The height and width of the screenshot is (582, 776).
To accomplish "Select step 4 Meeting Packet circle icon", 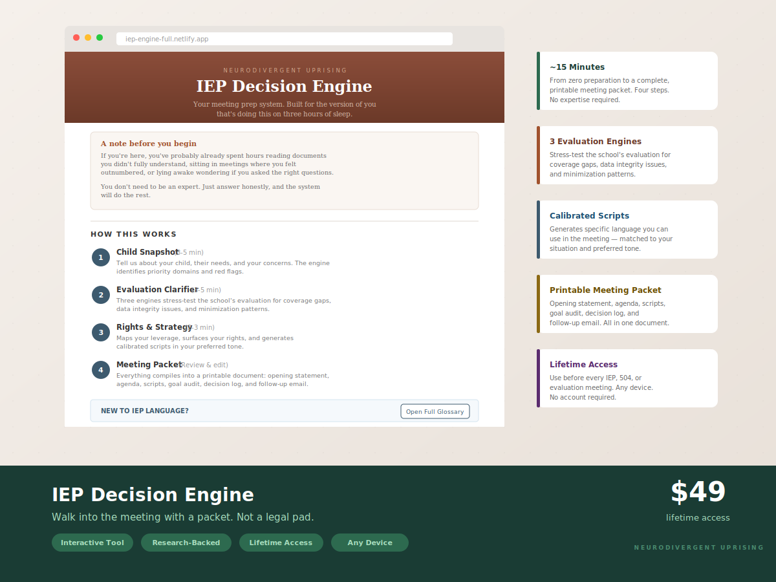I will click(x=101, y=369).
